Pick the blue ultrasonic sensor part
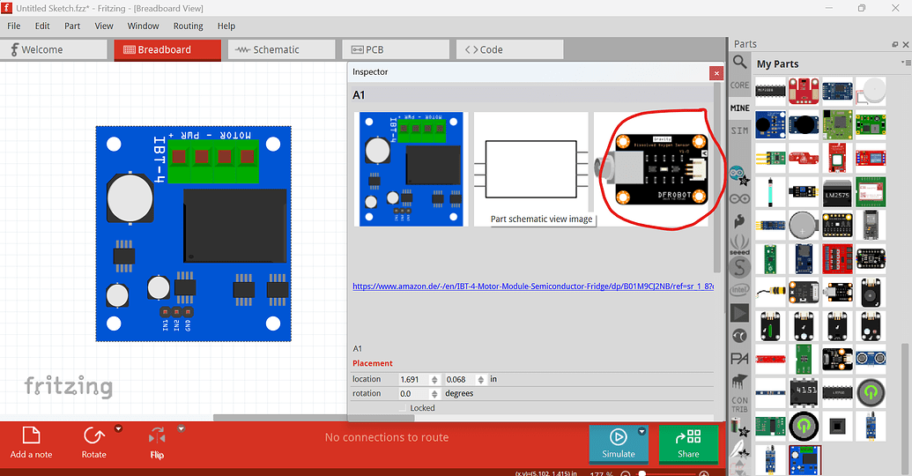The image size is (912, 476). 871,359
